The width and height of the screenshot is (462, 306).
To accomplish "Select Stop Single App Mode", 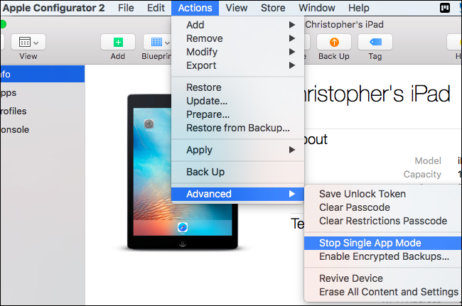I will (383, 243).
